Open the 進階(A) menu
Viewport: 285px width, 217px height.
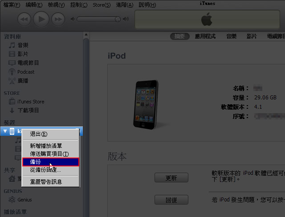point(125,5)
